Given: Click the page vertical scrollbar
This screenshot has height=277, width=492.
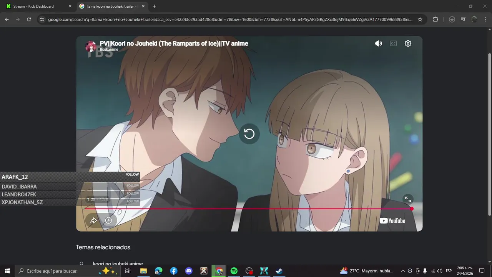Looking at the screenshot, I should point(489,135).
